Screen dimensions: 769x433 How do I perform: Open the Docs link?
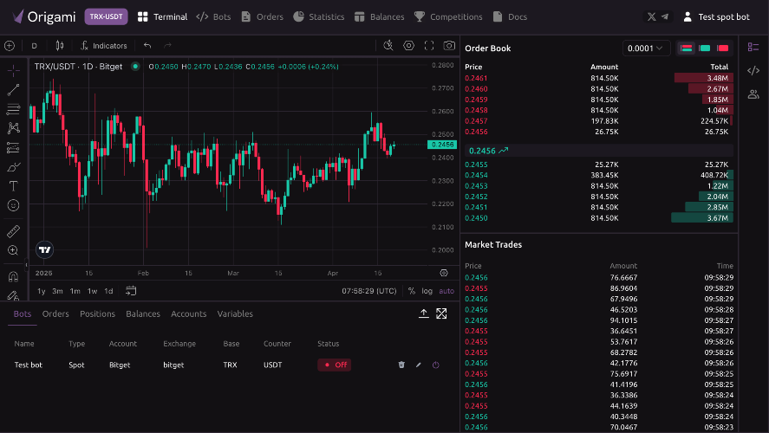point(510,16)
